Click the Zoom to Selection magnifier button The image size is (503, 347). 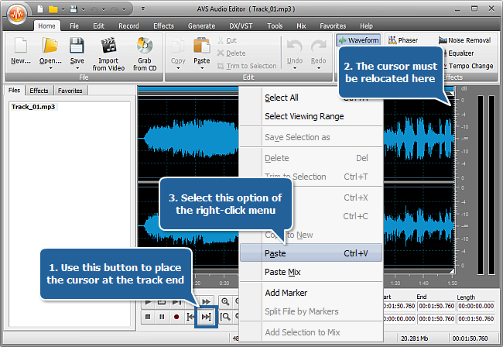(225, 317)
